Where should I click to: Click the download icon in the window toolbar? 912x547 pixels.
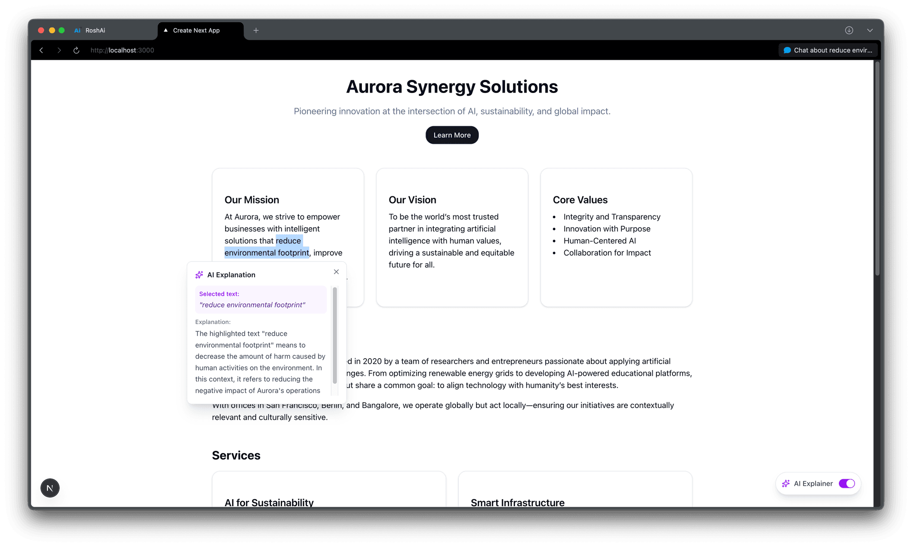click(x=848, y=30)
